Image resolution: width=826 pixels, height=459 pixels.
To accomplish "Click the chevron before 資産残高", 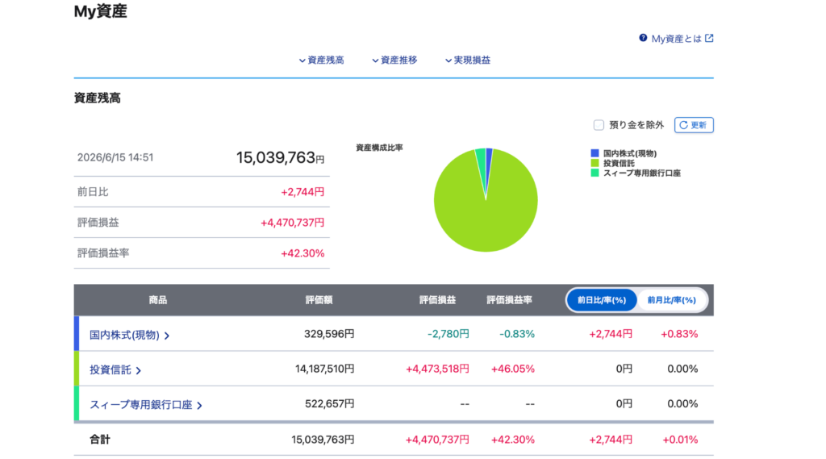I will (302, 61).
